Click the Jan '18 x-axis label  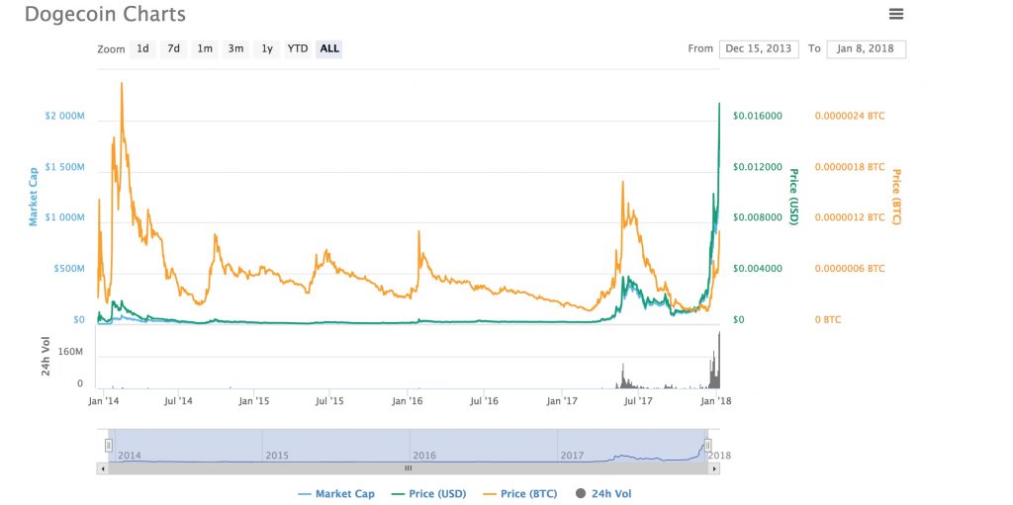point(716,401)
